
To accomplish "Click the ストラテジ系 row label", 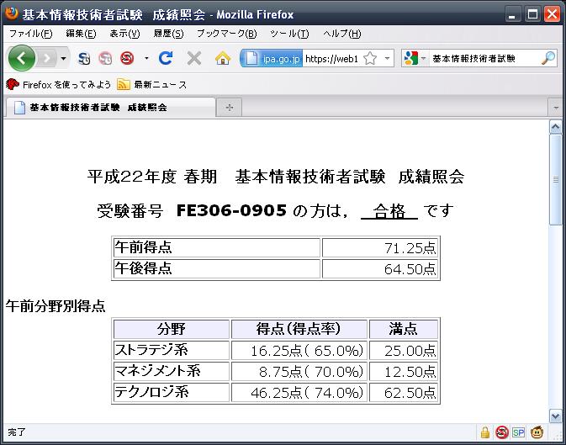I will point(151,350).
